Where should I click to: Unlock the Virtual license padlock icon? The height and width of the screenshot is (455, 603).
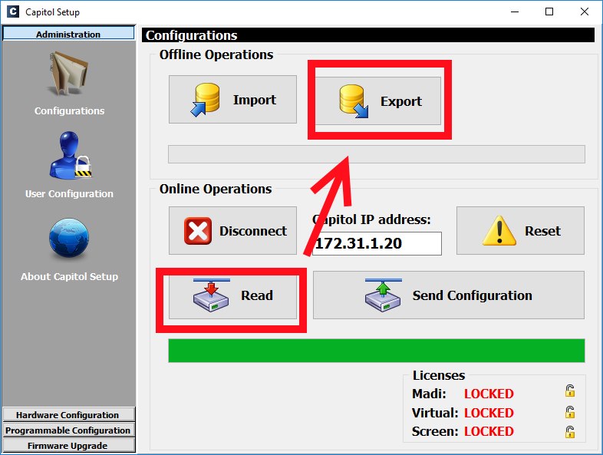click(569, 412)
